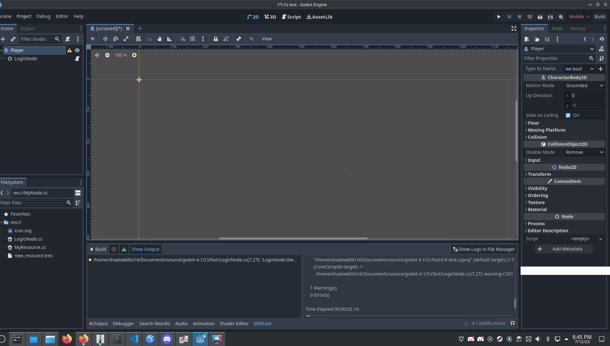610x346 pixels.
Task: Switch to the Script workspace
Action: point(291,17)
